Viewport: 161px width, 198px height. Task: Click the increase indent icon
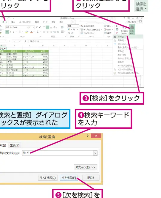coord(58,32)
